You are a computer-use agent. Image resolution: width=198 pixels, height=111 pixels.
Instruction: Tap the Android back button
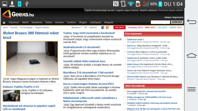coord(191,21)
